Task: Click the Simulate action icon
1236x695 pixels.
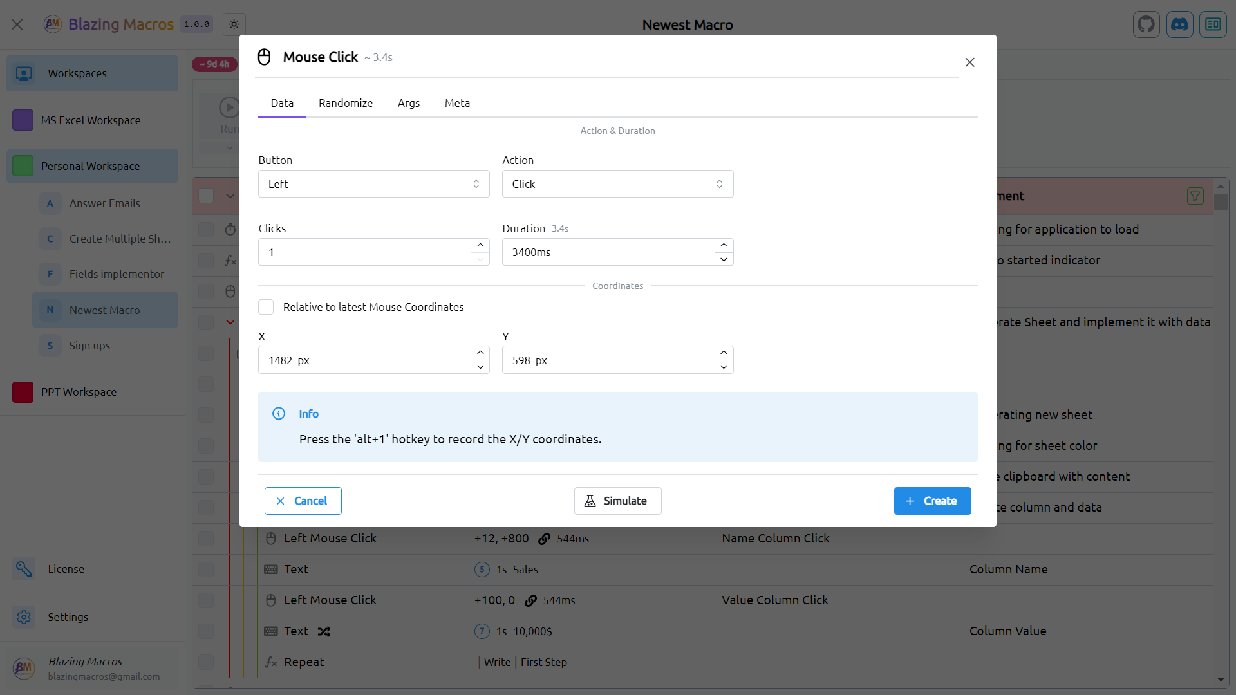Action: tap(590, 501)
